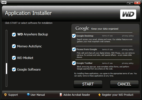This screenshot has width=142, height=100.
Task: Open the User Manual link
Action: [38, 95]
